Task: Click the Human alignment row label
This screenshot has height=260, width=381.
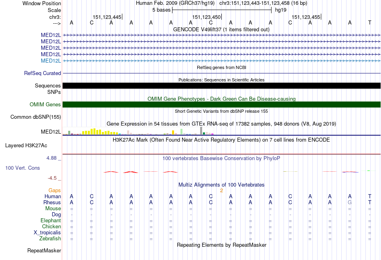Action: point(53,196)
